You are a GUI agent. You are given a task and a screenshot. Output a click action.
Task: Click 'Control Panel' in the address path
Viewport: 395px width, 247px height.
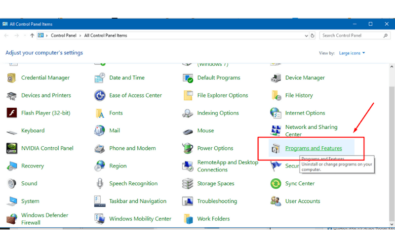[64, 36]
